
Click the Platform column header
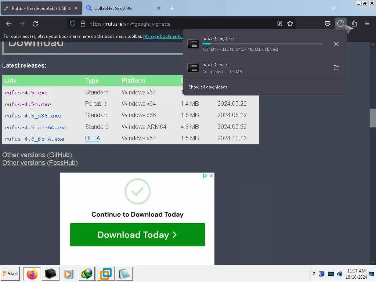coord(134,81)
